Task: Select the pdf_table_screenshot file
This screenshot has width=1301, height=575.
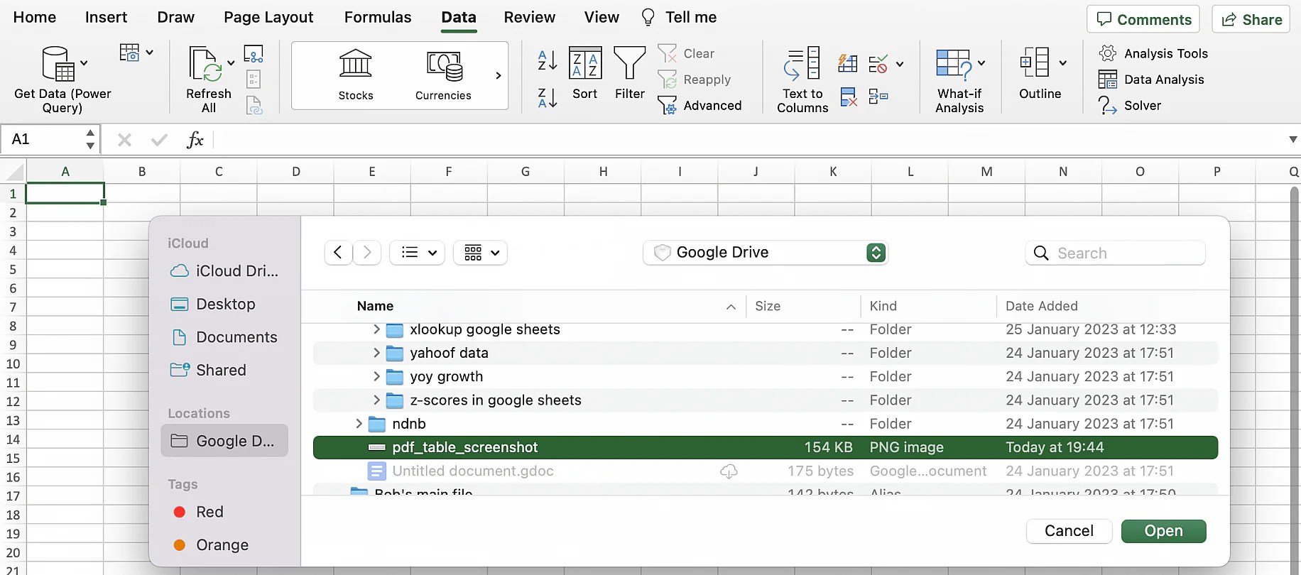Action: 765,447
